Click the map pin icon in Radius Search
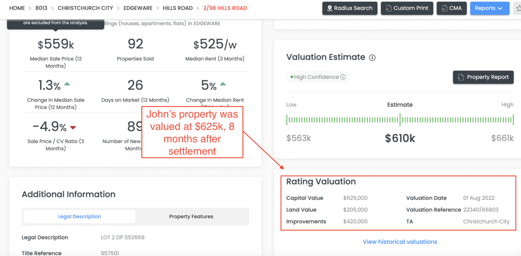The height and width of the screenshot is (256, 521). (329, 8)
